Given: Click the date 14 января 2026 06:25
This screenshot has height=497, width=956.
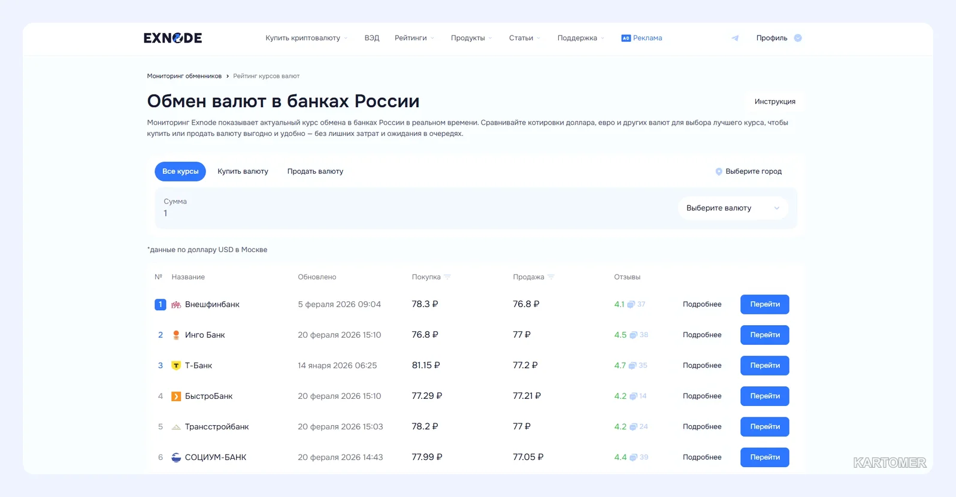Looking at the screenshot, I should [x=337, y=365].
